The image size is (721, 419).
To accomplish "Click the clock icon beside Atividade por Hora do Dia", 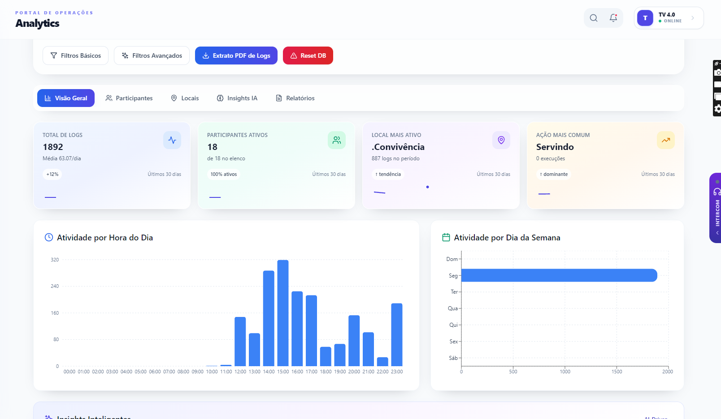I will [x=49, y=237].
